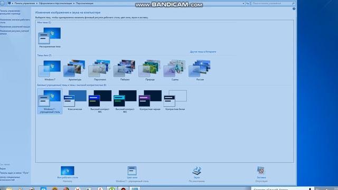Viewport: 338px width, 190px height.
Task: Open the screensaver (Заставка) icon
Action: 261,170
